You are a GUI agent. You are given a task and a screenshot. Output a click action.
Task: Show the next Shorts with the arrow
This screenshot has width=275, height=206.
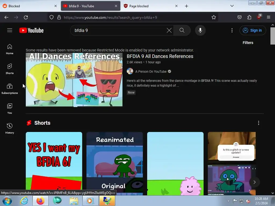[x=255, y=182]
